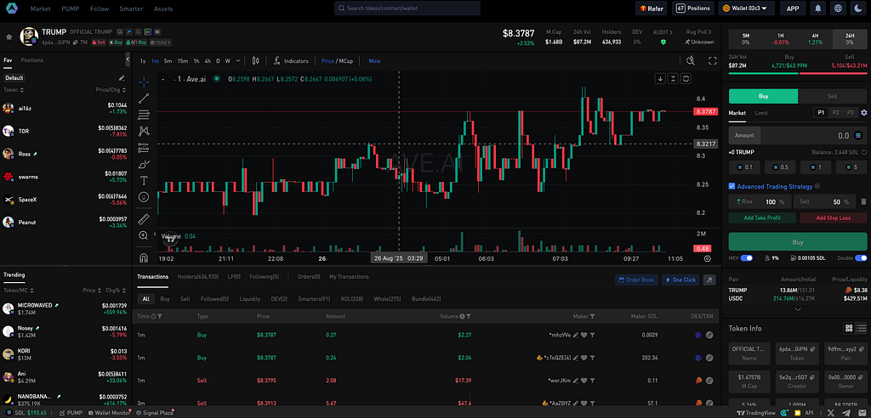
Task: Open the emoji sticker tool
Action: 144,196
